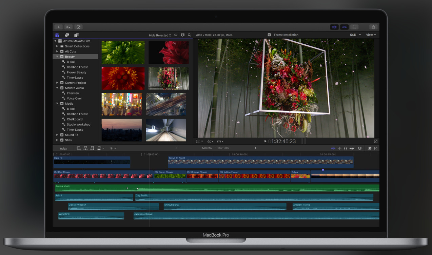Click the Insert clip edit icon

[85, 148]
